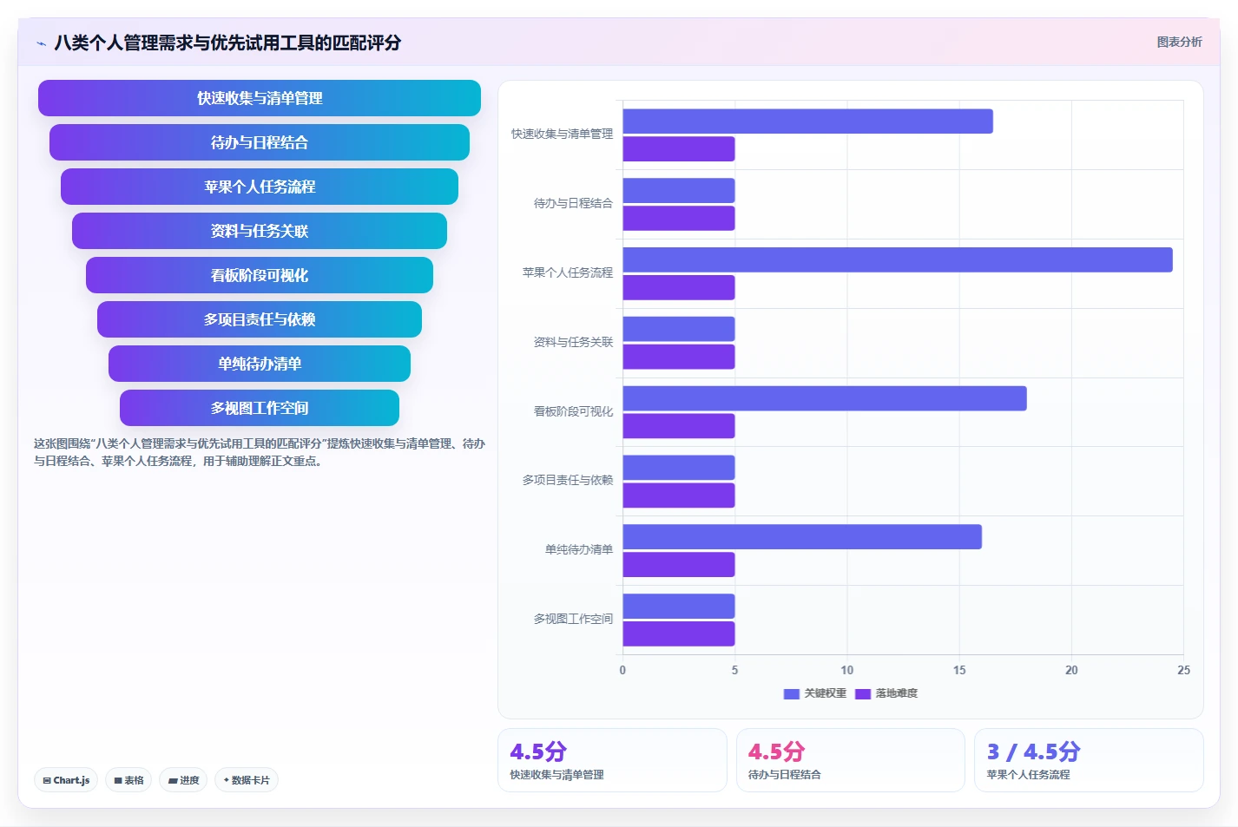This screenshot has width=1238, height=827.
Task: Open the 3 / 4.5分 苹果个人任务流程 card
Action: tap(1089, 760)
